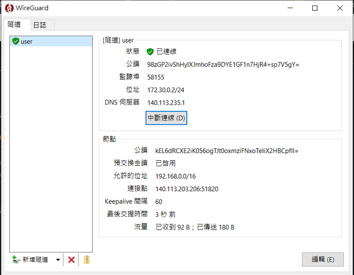Click the DNS server value 140.113.235.1
This screenshot has width=354, height=275.
166,103
